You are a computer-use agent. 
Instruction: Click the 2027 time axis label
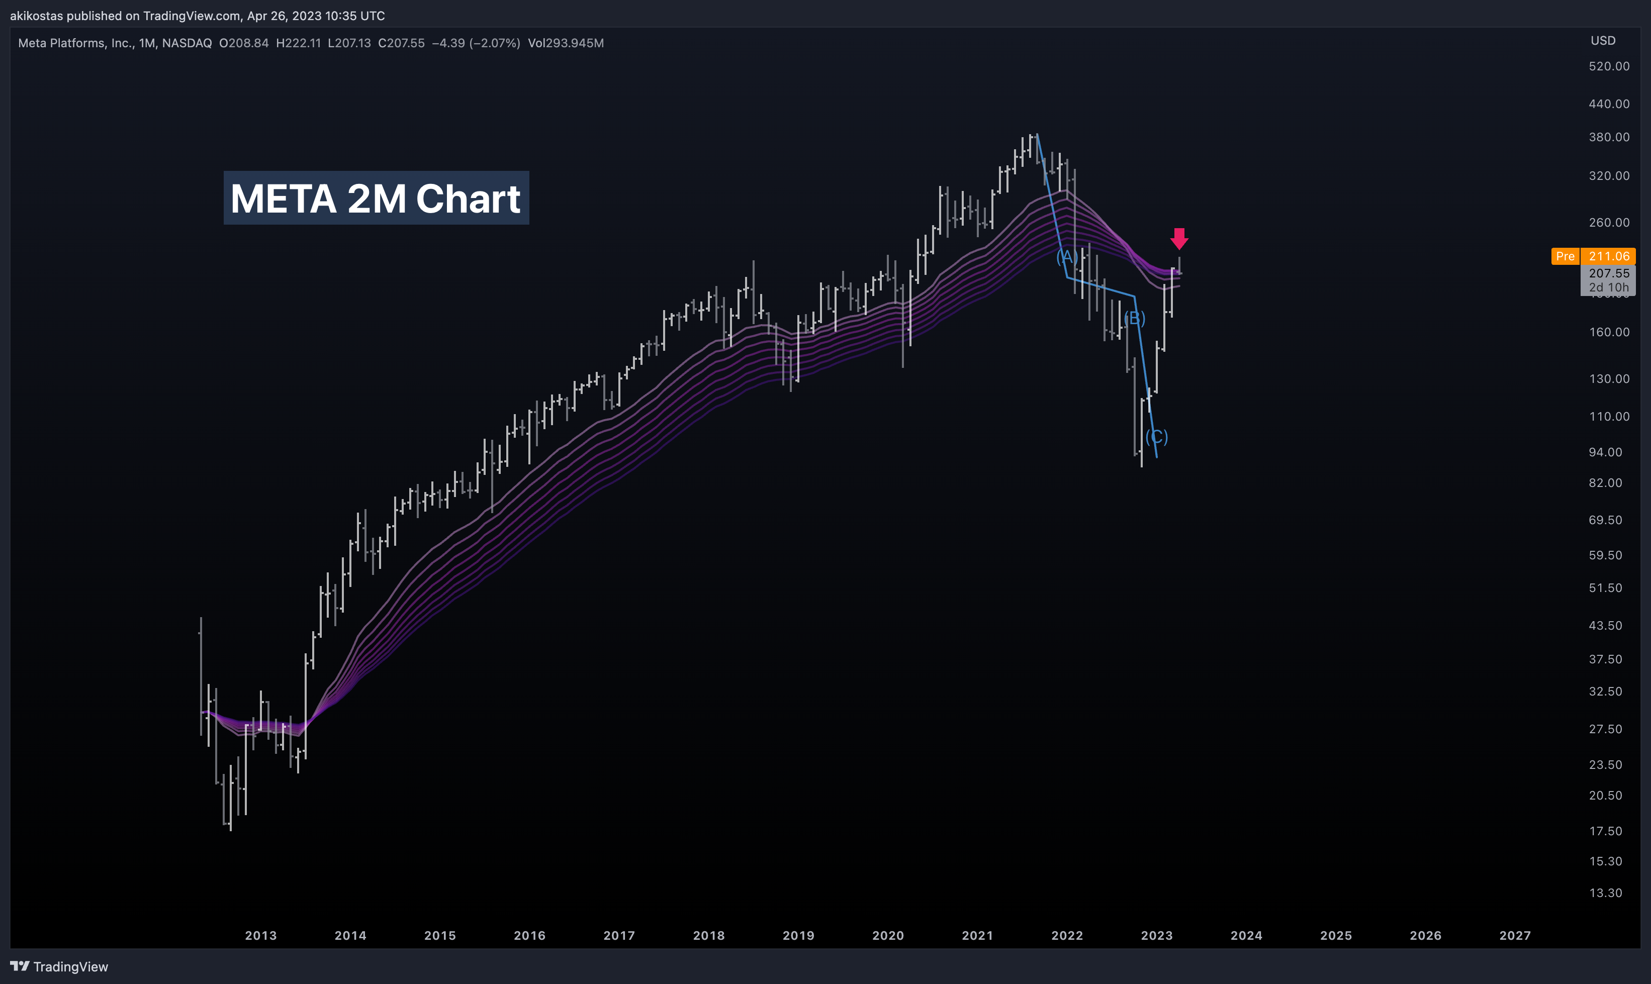[x=1515, y=935]
